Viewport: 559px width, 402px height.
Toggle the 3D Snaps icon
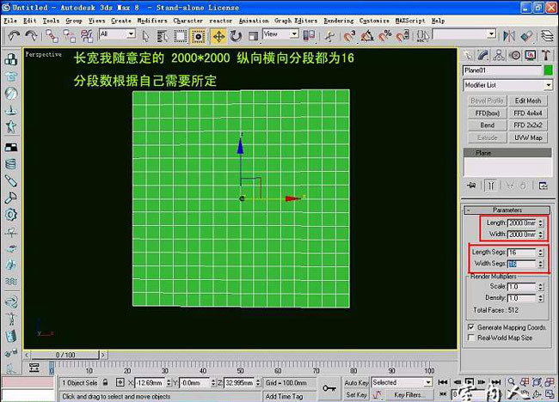349,36
